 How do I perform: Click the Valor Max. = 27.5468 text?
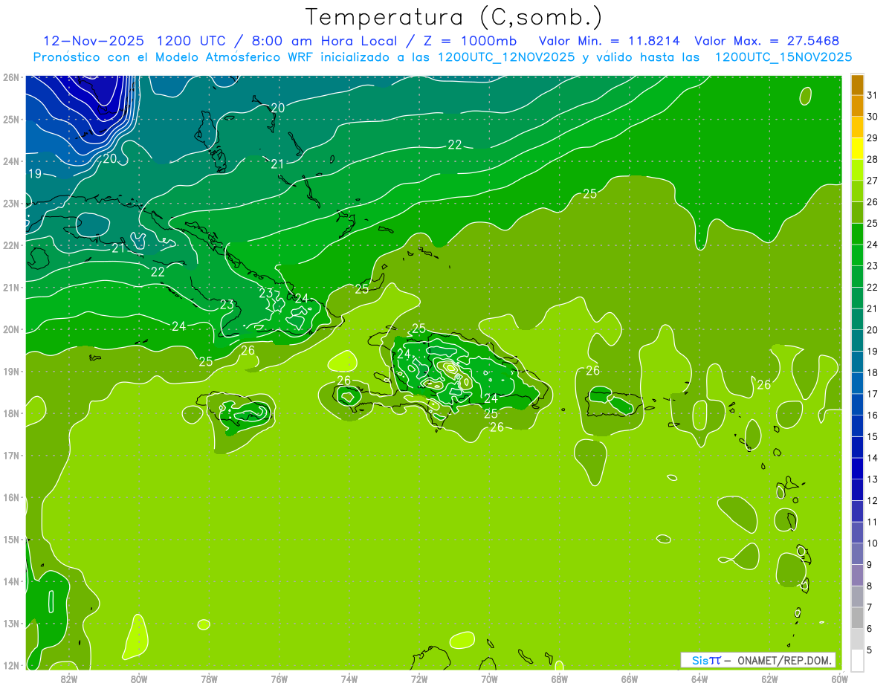(x=767, y=41)
